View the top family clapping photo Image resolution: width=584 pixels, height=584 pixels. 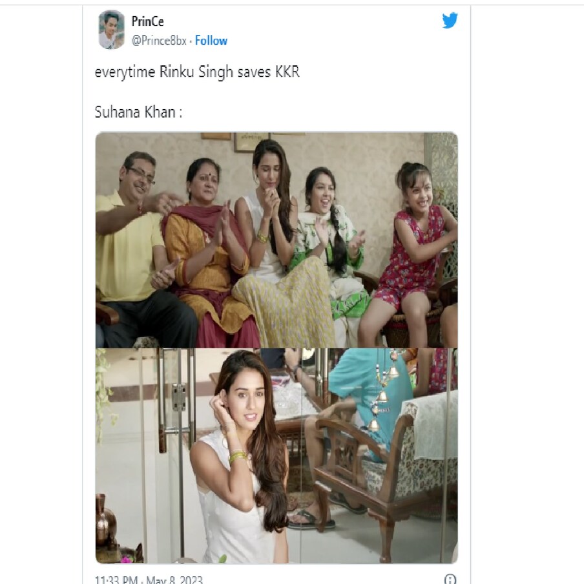(x=276, y=240)
